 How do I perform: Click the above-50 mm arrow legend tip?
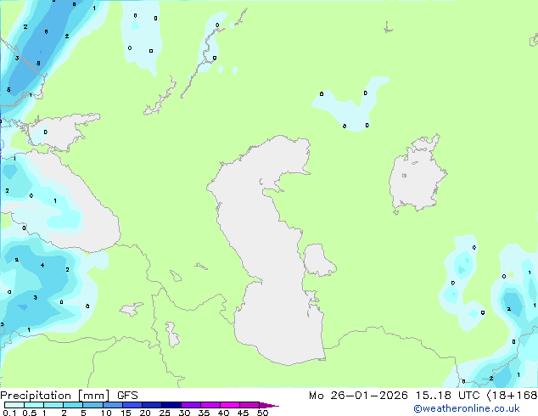269,405
